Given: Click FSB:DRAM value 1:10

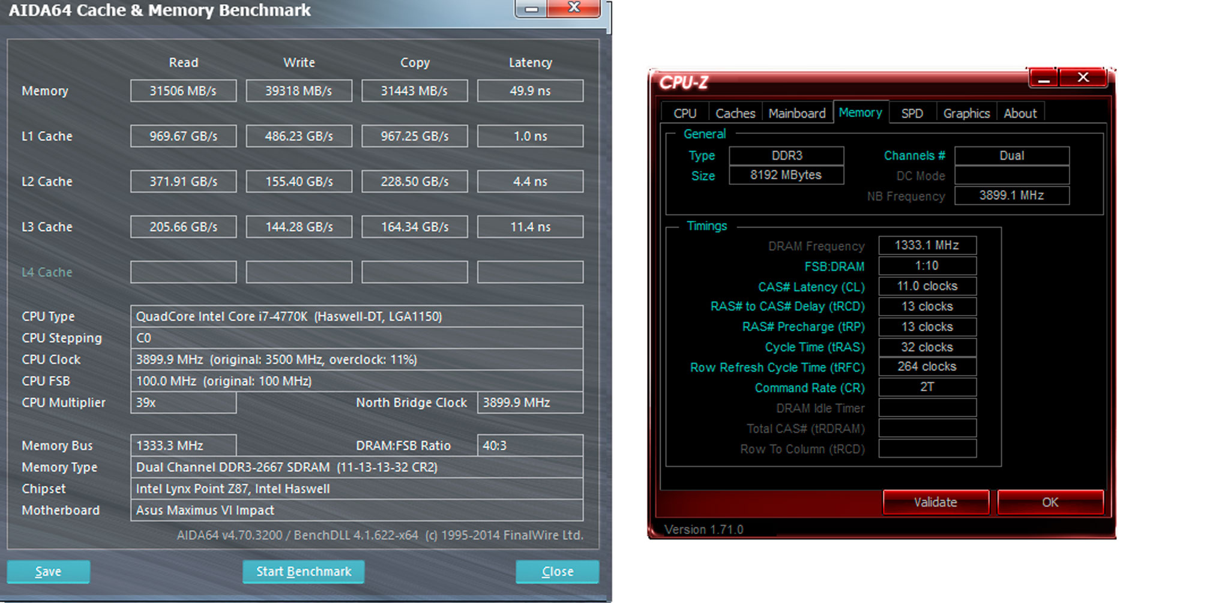Looking at the screenshot, I should [927, 266].
